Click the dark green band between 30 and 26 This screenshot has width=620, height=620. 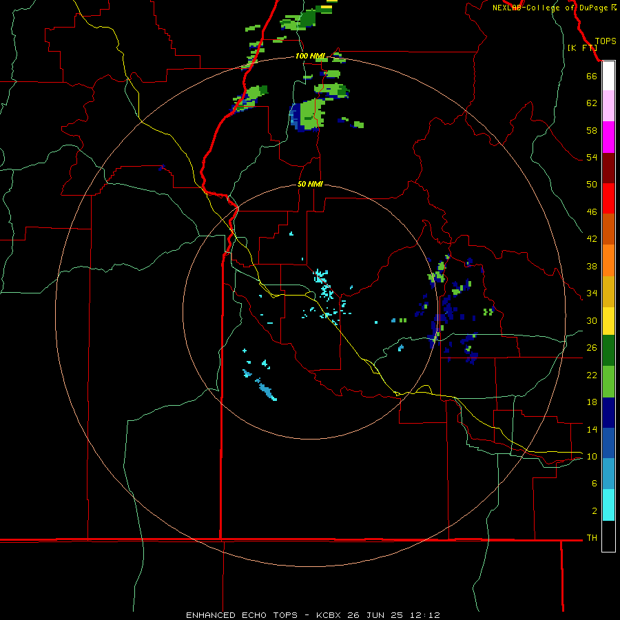pyautogui.click(x=608, y=351)
